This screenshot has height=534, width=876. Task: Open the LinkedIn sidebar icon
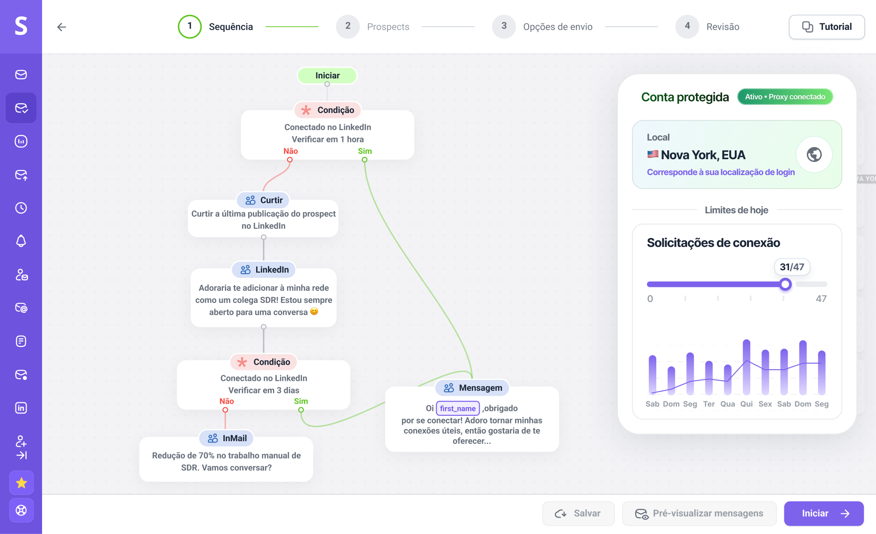[21, 408]
